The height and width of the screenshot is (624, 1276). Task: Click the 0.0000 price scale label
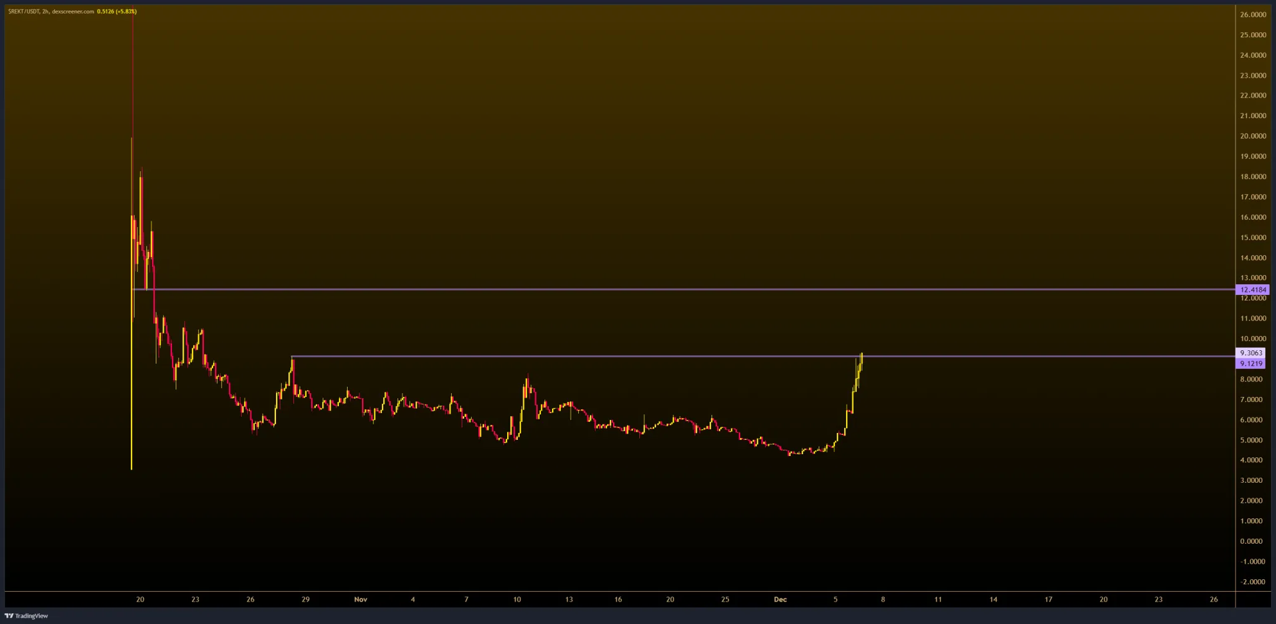click(1252, 541)
